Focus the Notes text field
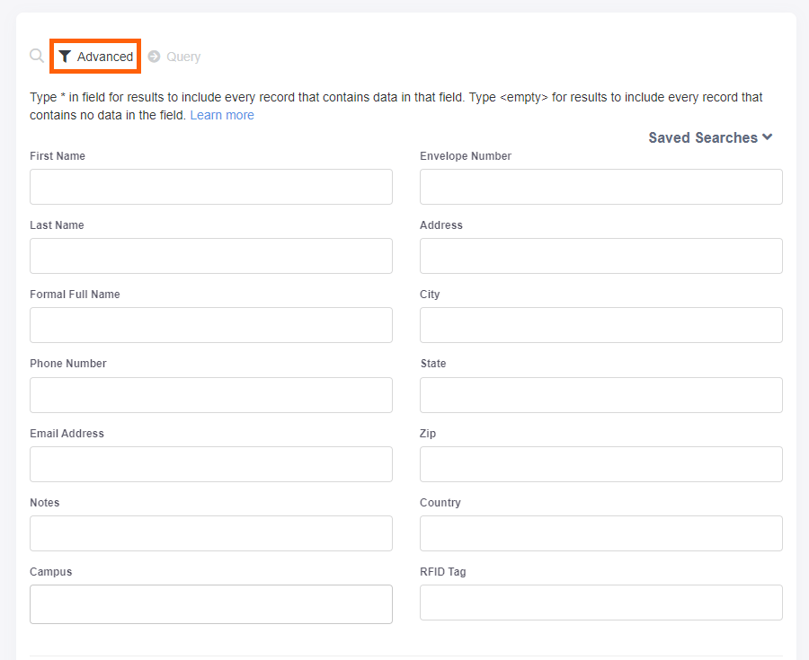Image resolution: width=809 pixels, height=660 pixels. coord(211,533)
